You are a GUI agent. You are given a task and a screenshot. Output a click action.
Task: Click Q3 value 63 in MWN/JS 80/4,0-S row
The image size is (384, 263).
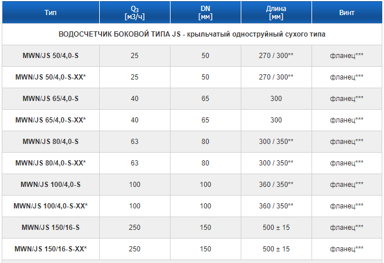(x=135, y=142)
